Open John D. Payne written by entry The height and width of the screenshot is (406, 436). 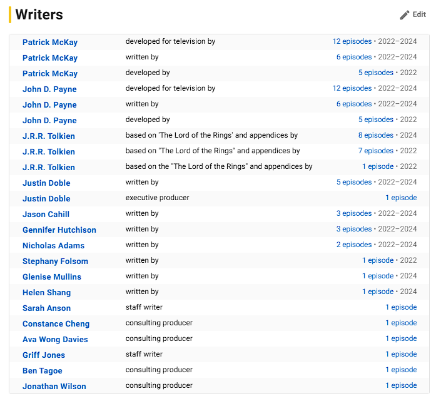point(49,105)
